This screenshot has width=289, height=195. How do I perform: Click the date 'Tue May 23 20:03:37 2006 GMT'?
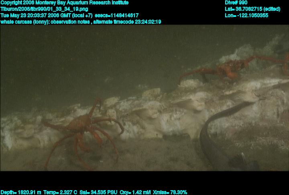click(36, 16)
